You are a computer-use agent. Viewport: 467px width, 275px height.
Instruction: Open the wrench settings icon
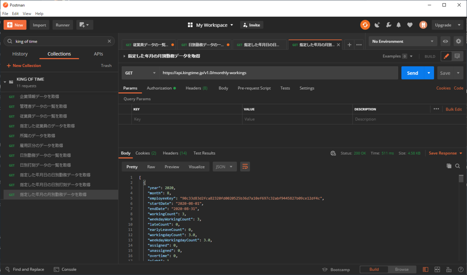tap(388, 25)
